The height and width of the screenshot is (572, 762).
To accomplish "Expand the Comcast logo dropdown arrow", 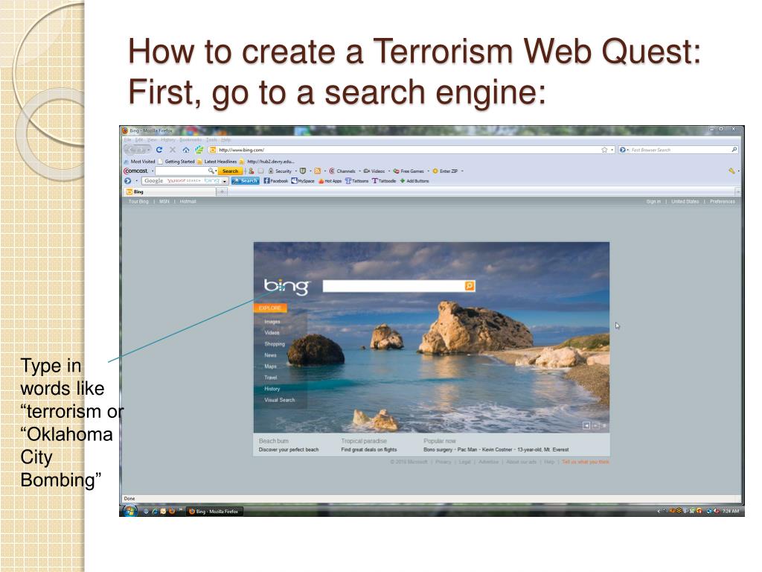I will pos(153,171).
